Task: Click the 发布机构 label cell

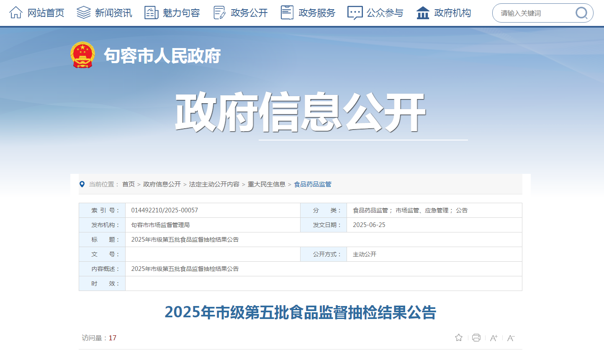Action: 102,225
